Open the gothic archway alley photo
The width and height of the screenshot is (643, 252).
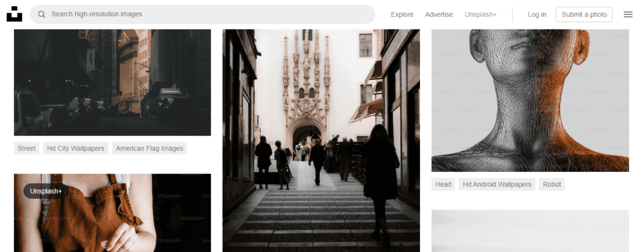321,140
